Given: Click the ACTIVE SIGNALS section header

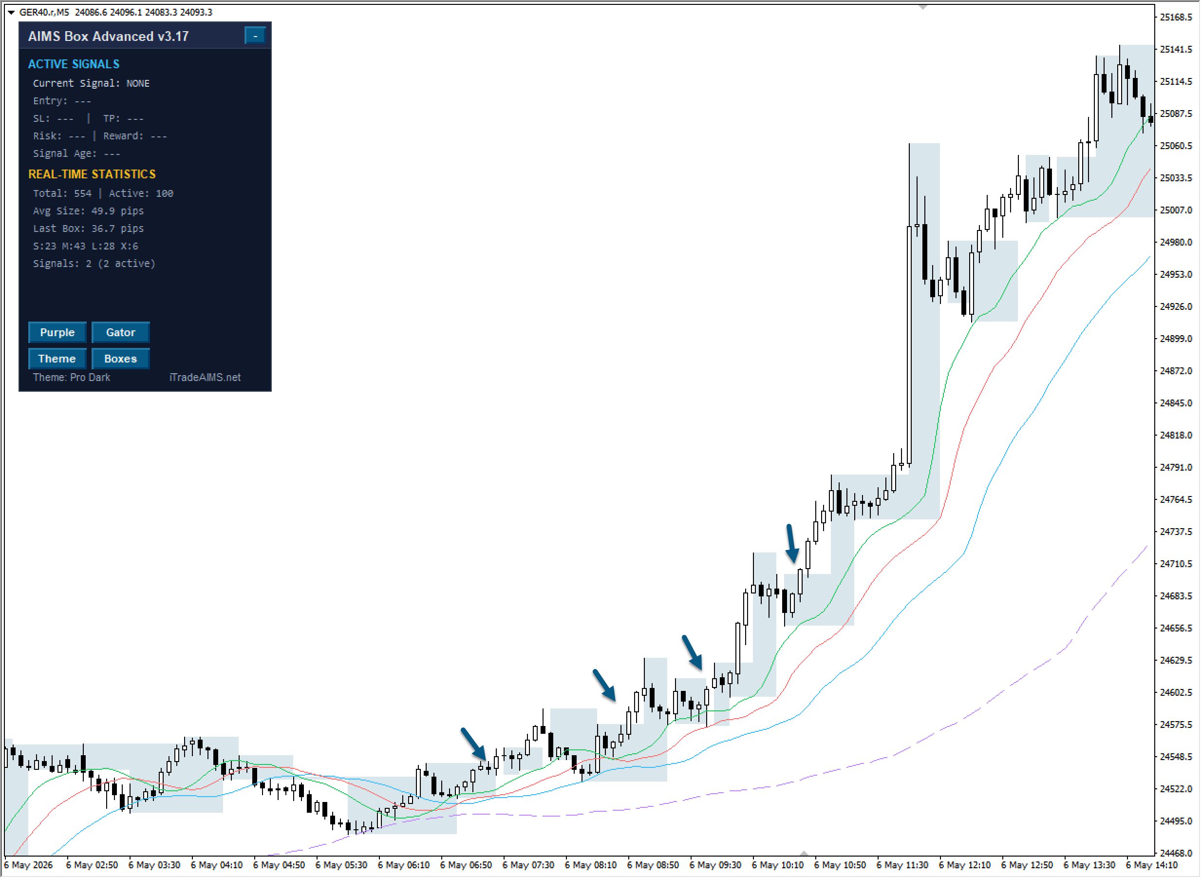Looking at the screenshot, I should (74, 64).
